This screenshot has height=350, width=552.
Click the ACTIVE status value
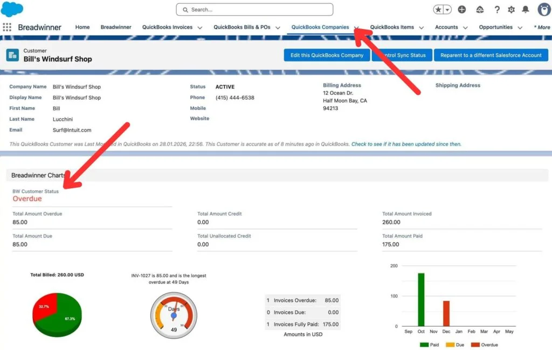click(x=225, y=87)
